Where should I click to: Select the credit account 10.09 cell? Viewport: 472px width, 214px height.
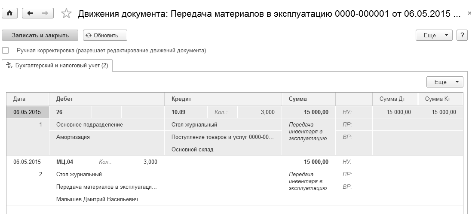[x=179, y=112]
